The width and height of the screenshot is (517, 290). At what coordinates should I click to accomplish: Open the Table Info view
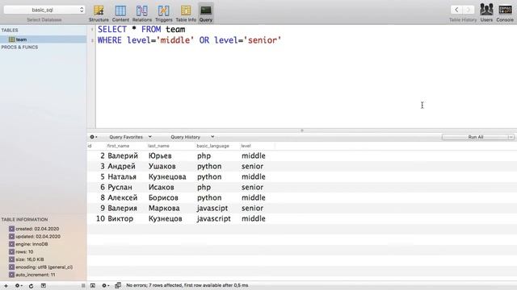[186, 13]
